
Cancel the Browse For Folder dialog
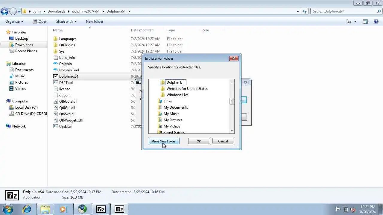click(x=223, y=141)
